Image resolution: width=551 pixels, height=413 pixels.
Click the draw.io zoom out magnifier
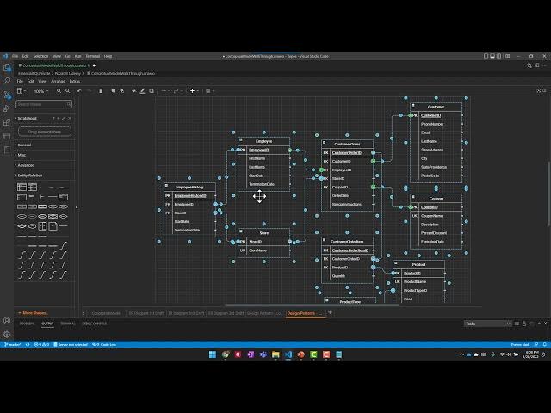tap(68, 91)
